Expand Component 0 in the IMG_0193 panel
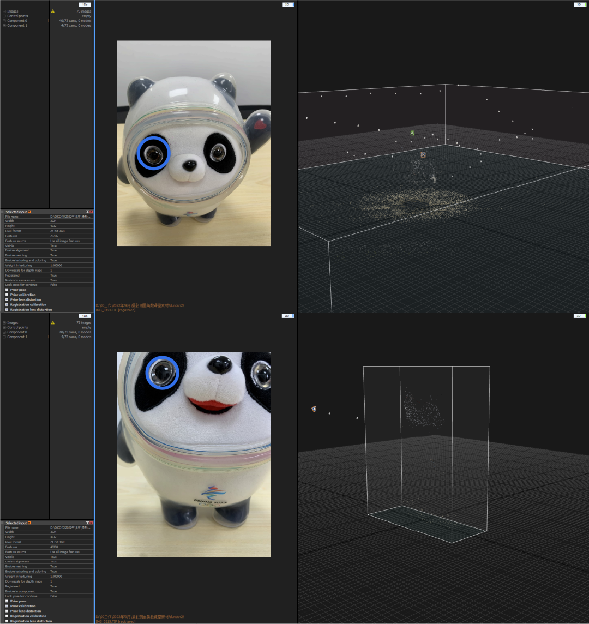Viewport: 589px width, 624px height. coord(4,21)
